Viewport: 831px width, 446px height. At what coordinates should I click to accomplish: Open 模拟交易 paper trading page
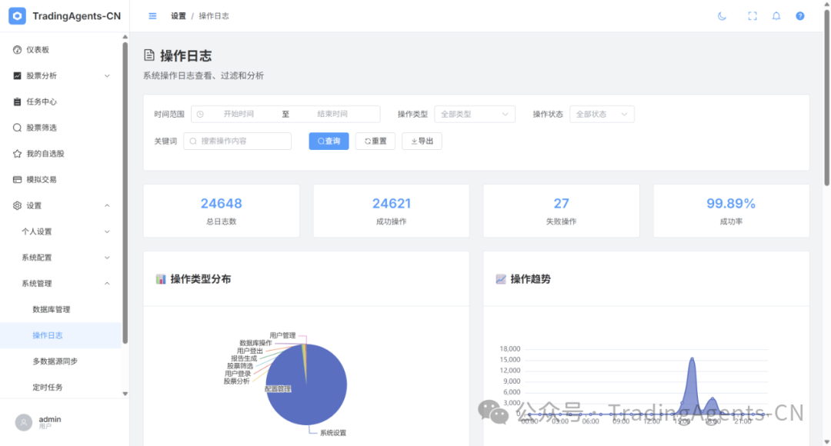click(x=42, y=180)
